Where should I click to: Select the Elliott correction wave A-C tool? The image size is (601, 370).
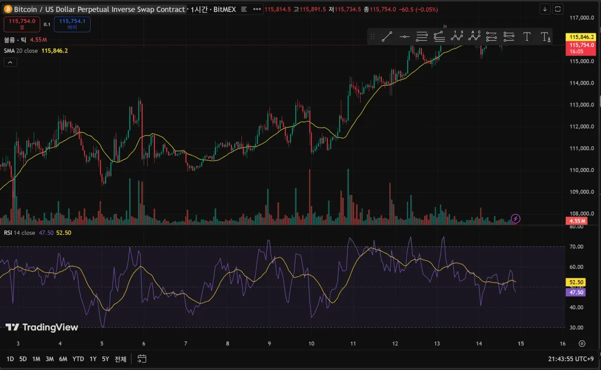[x=474, y=36]
